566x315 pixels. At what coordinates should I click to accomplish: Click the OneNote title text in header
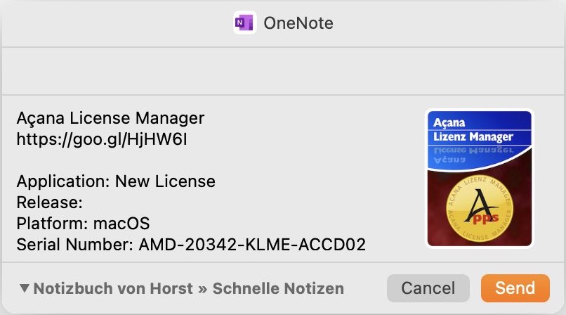coord(298,23)
